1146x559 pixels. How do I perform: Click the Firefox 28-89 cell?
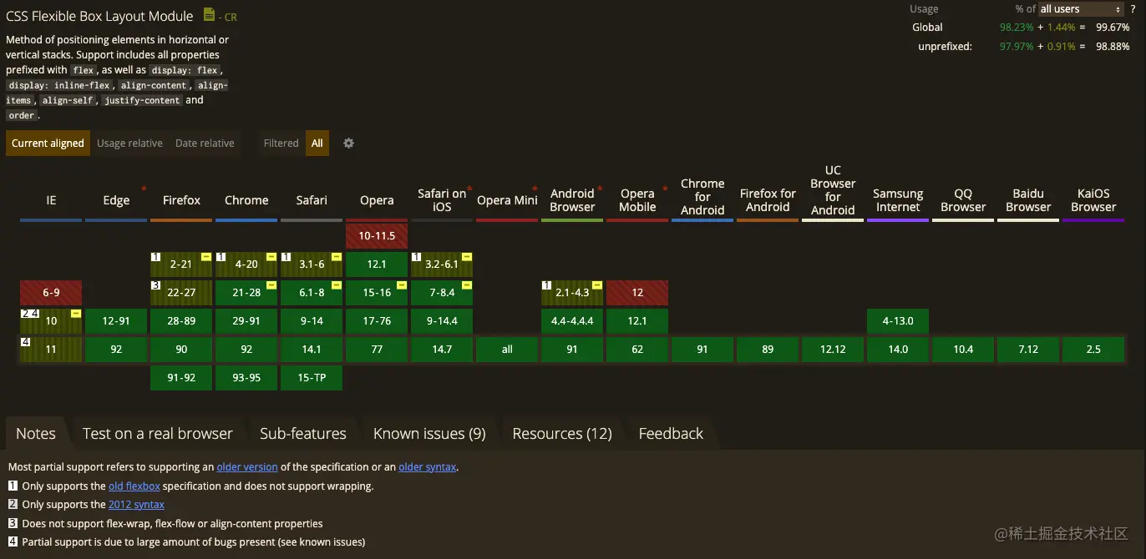[181, 321]
